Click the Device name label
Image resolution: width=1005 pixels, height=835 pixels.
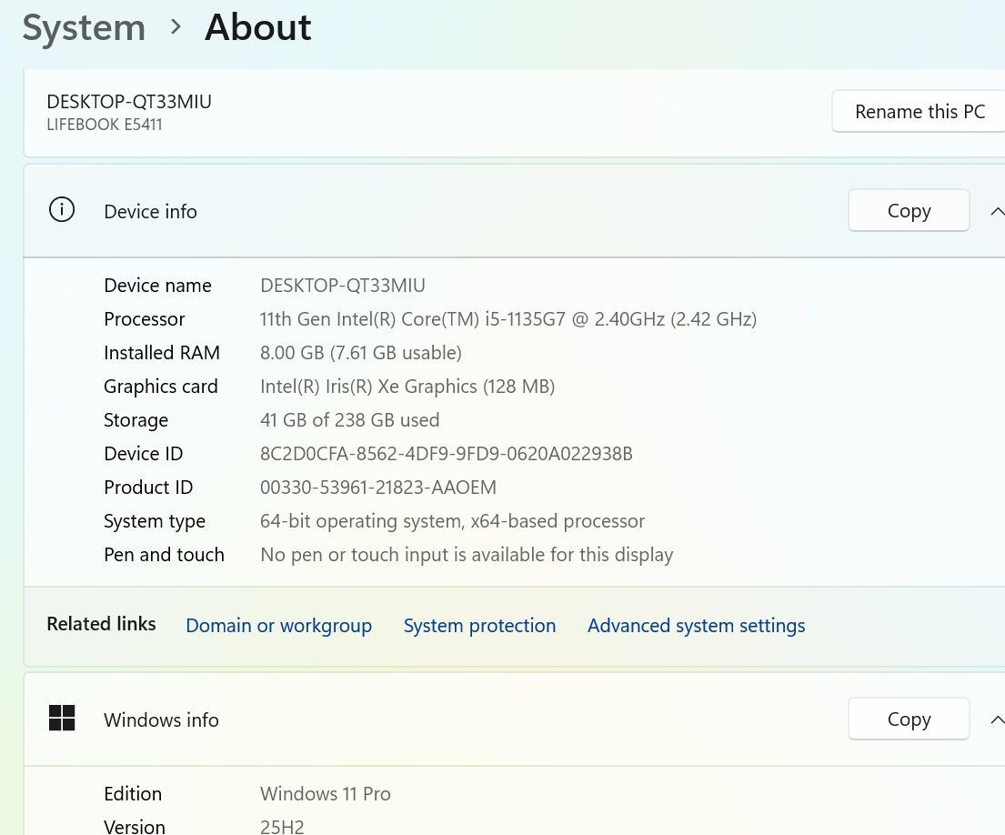point(157,286)
